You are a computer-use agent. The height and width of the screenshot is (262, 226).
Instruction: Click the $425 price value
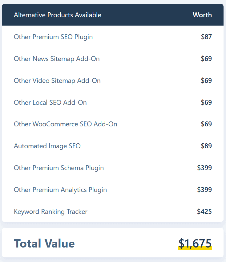point(204,211)
